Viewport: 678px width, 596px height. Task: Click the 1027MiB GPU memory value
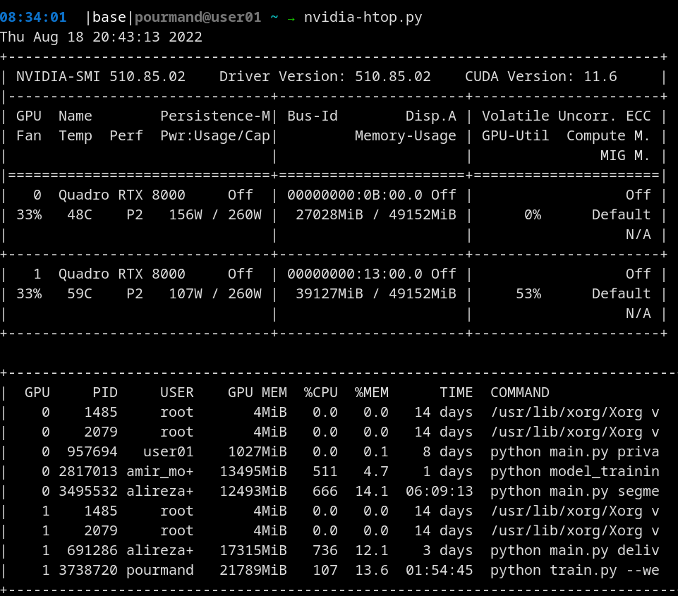tap(258, 451)
